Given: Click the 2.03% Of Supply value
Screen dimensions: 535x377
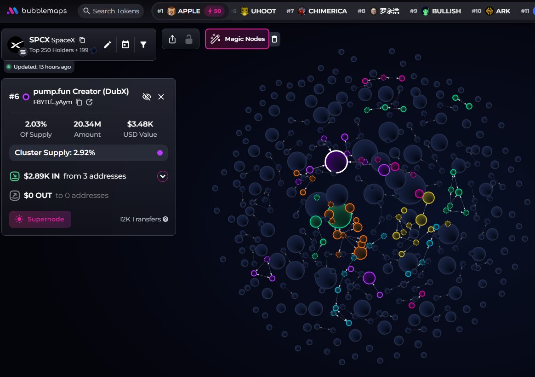Looking at the screenshot, I should (36, 124).
